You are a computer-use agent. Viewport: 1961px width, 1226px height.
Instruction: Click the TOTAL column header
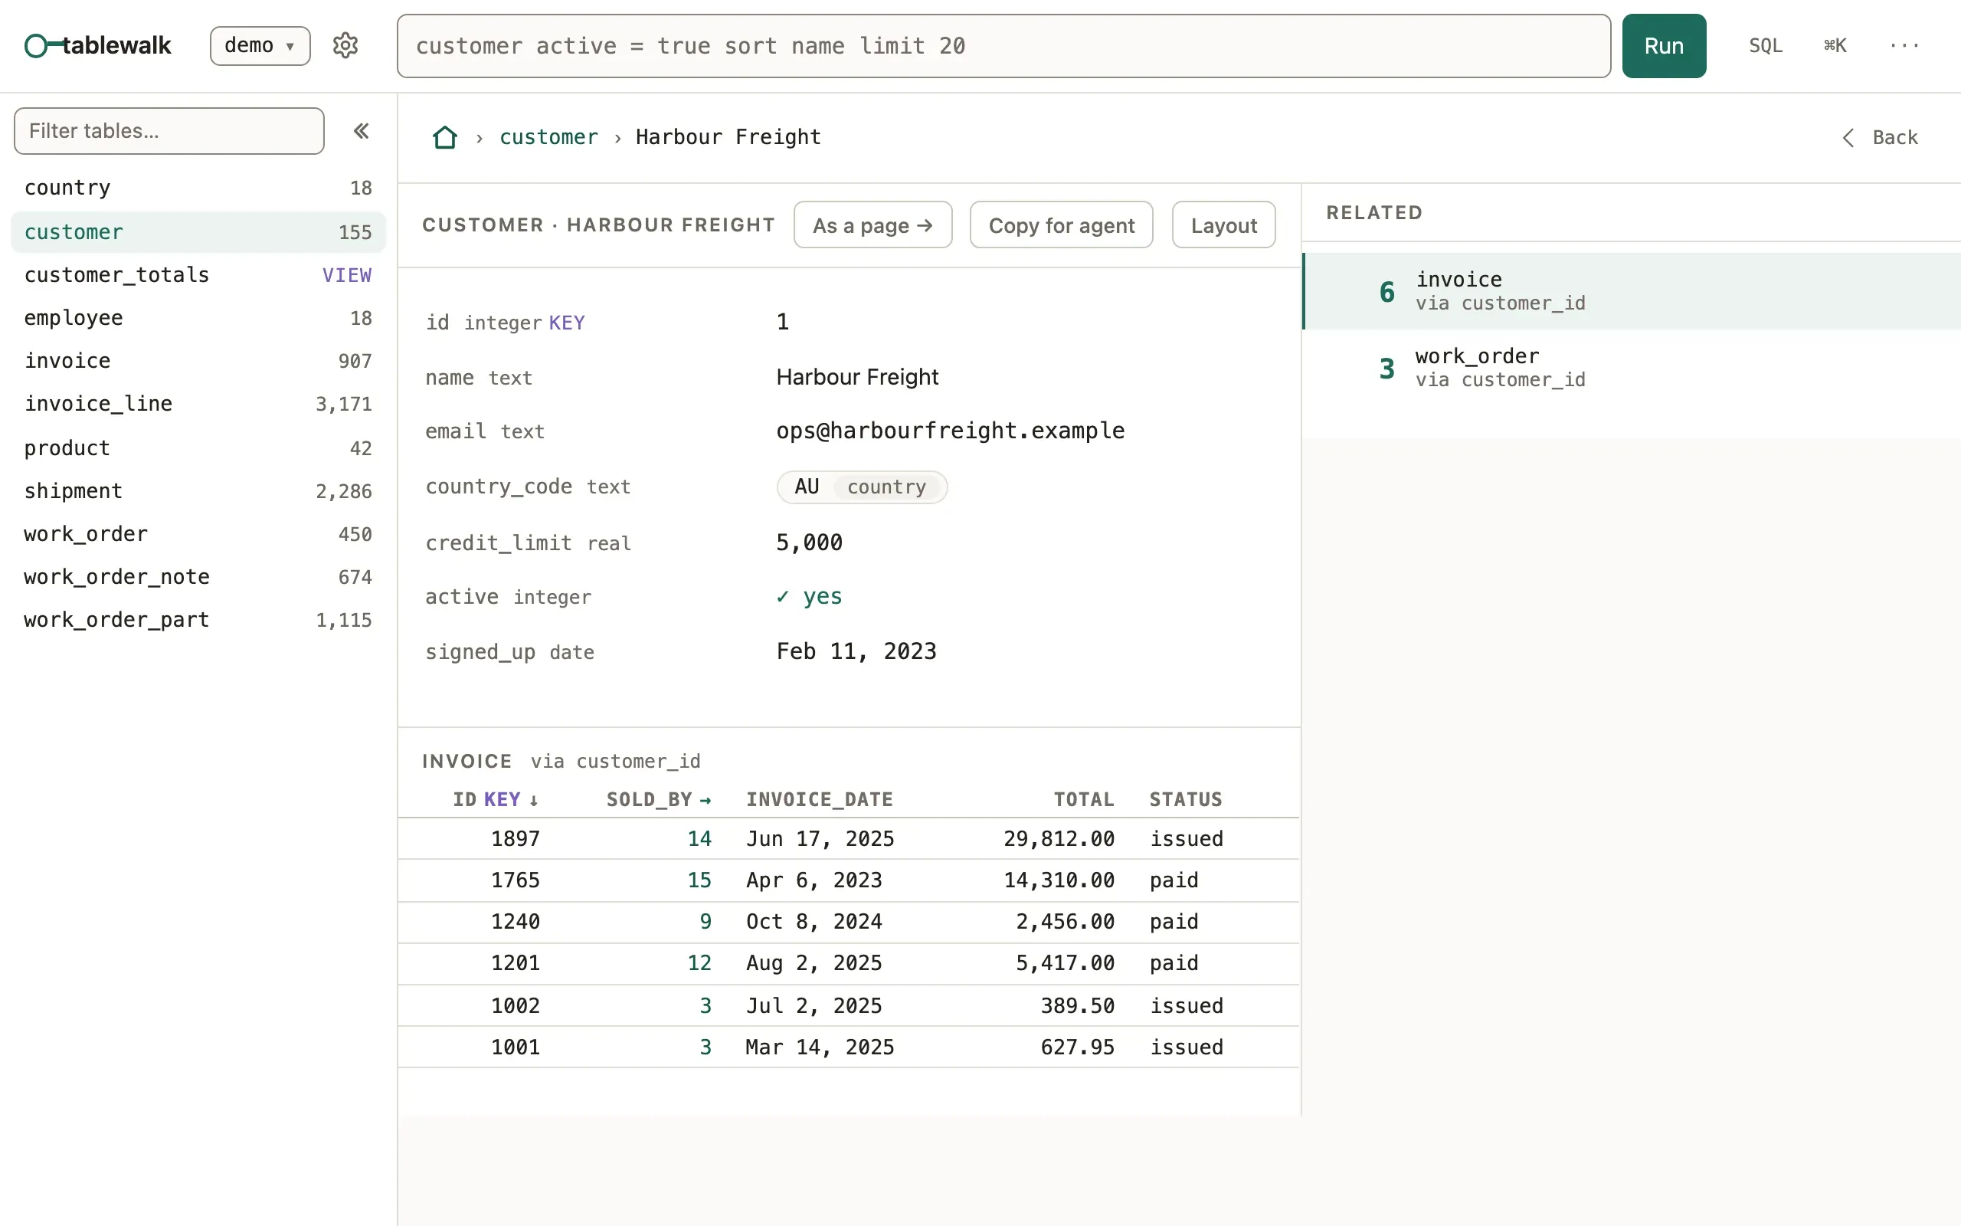(1083, 799)
